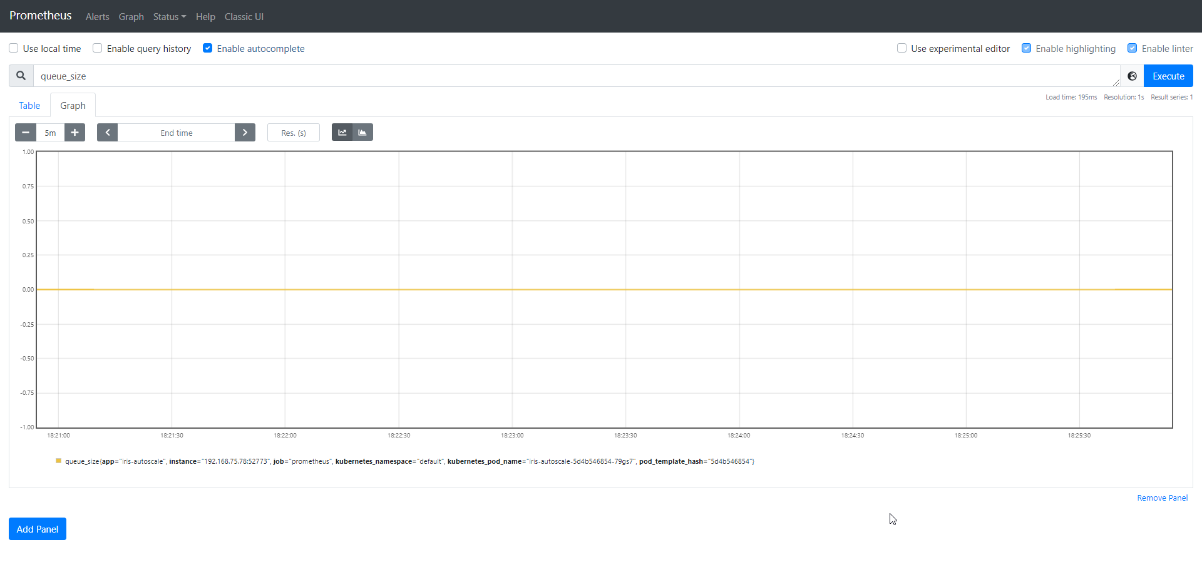Screen dimensions: 1202x562
Task: Enable the Use local time checkbox
Action: 14,48
